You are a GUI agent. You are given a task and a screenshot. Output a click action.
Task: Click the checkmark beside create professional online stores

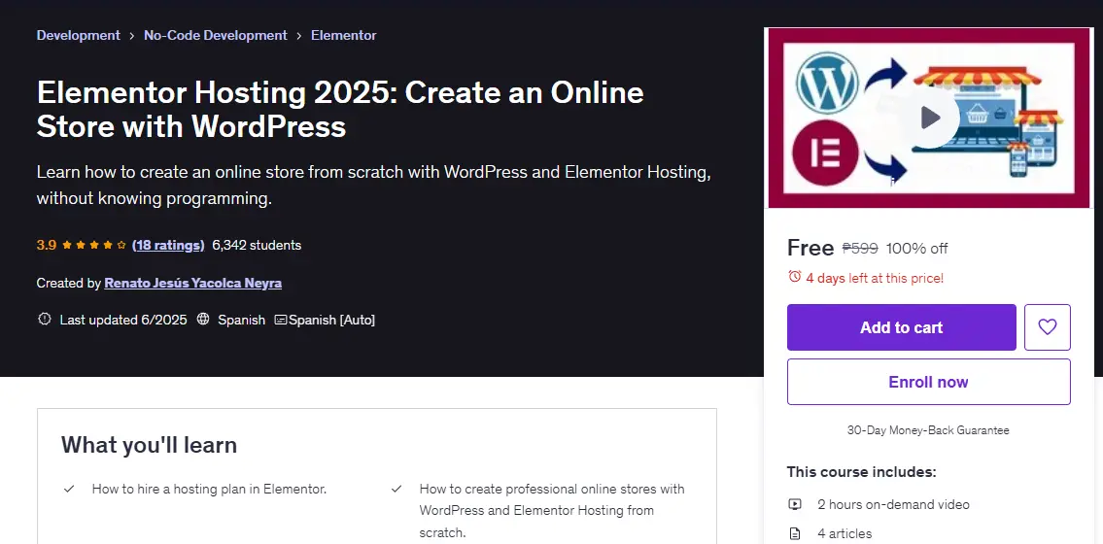pyautogui.click(x=396, y=489)
